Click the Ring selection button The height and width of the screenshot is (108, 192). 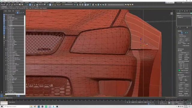tap(180, 41)
